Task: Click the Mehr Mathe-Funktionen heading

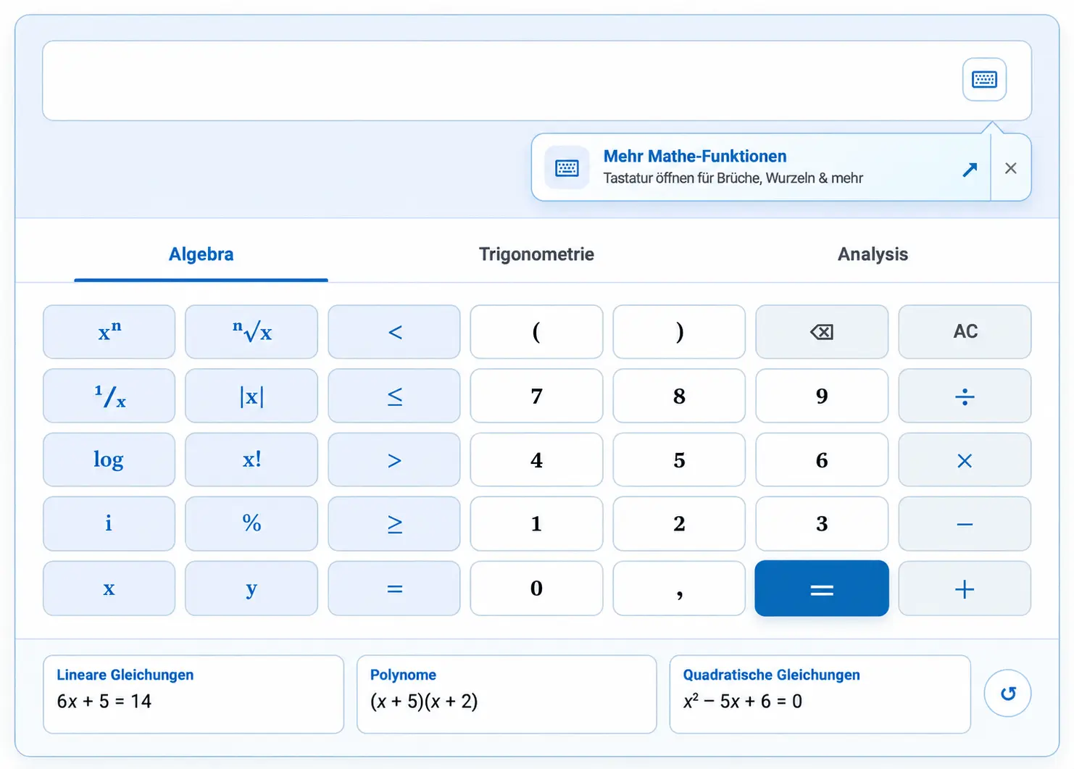Action: tap(695, 156)
